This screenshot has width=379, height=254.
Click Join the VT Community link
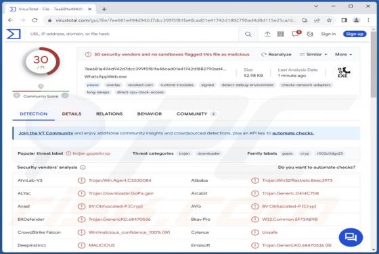[x=46, y=133]
